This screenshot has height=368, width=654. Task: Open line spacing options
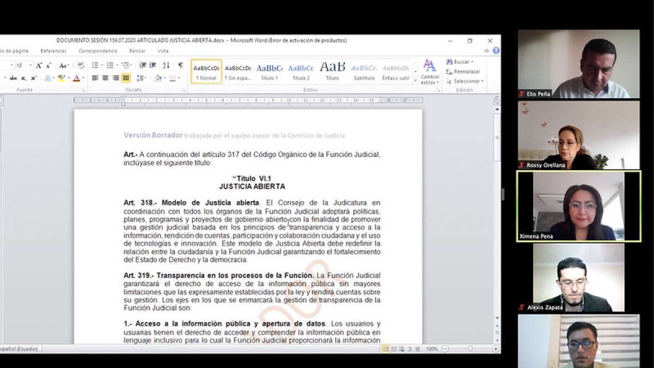[141, 78]
